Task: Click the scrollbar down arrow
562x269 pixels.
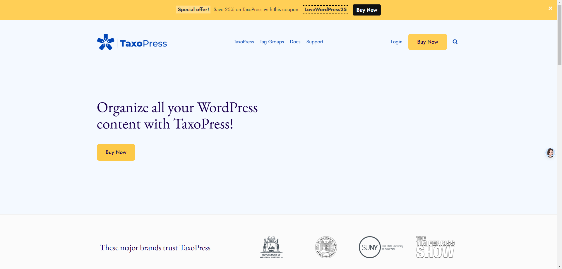Action: 559,266
